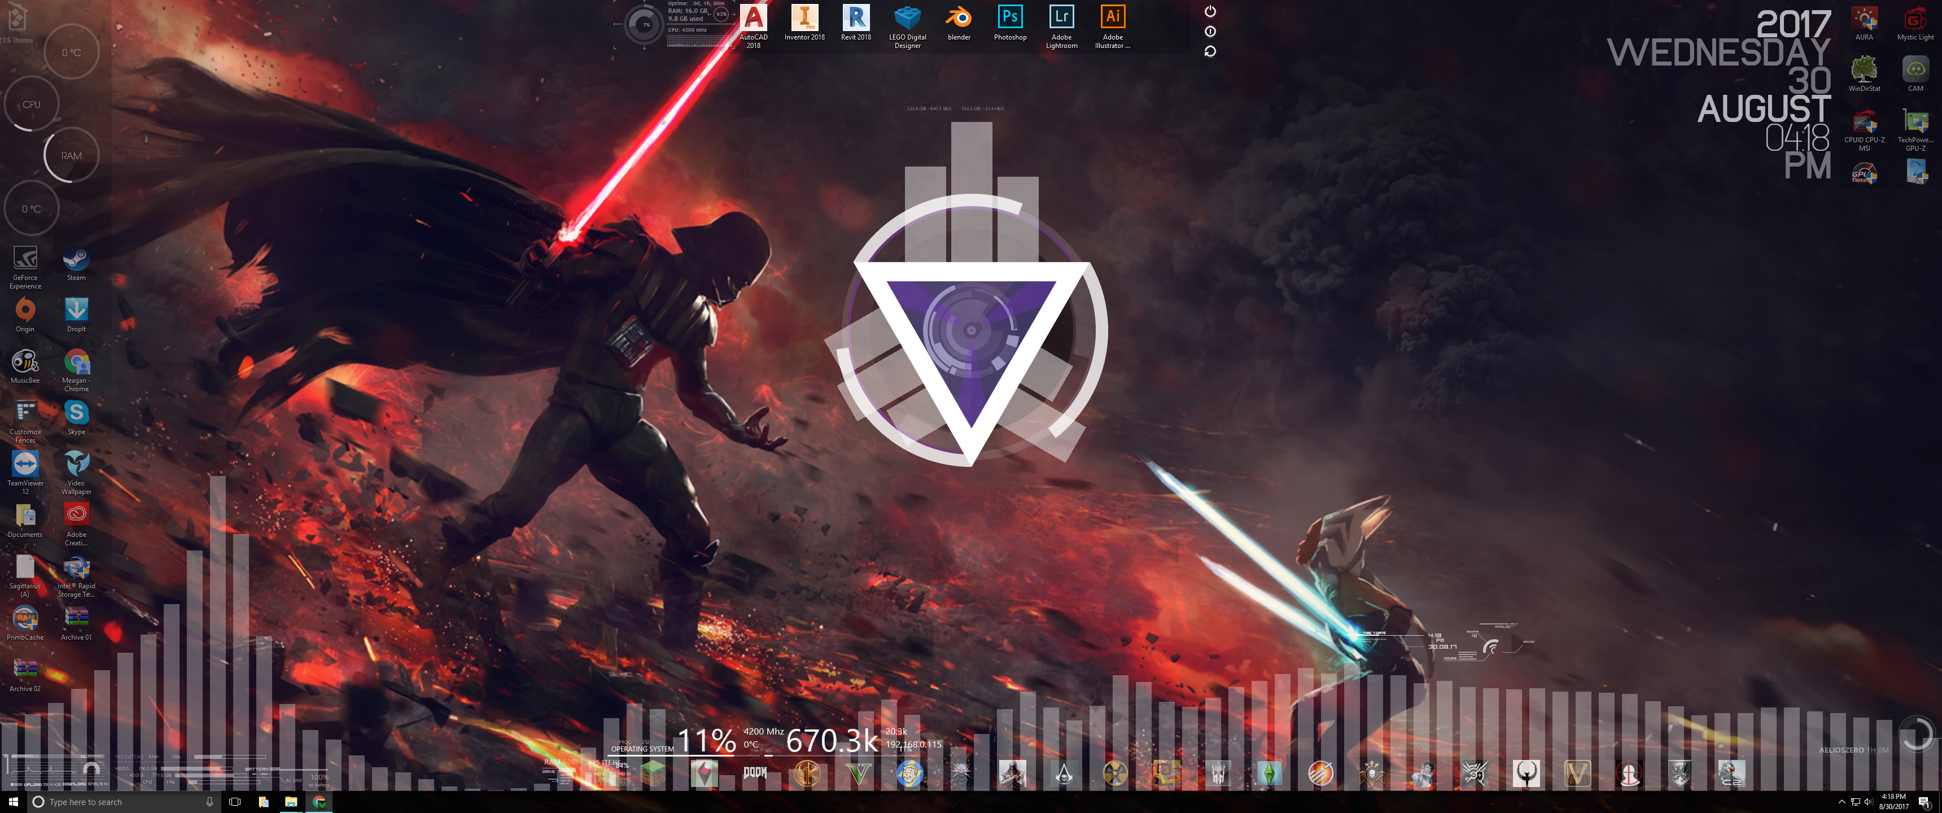Screen dimensions: 1942x813
Task: Open DropIt icon
Action: 76,314
